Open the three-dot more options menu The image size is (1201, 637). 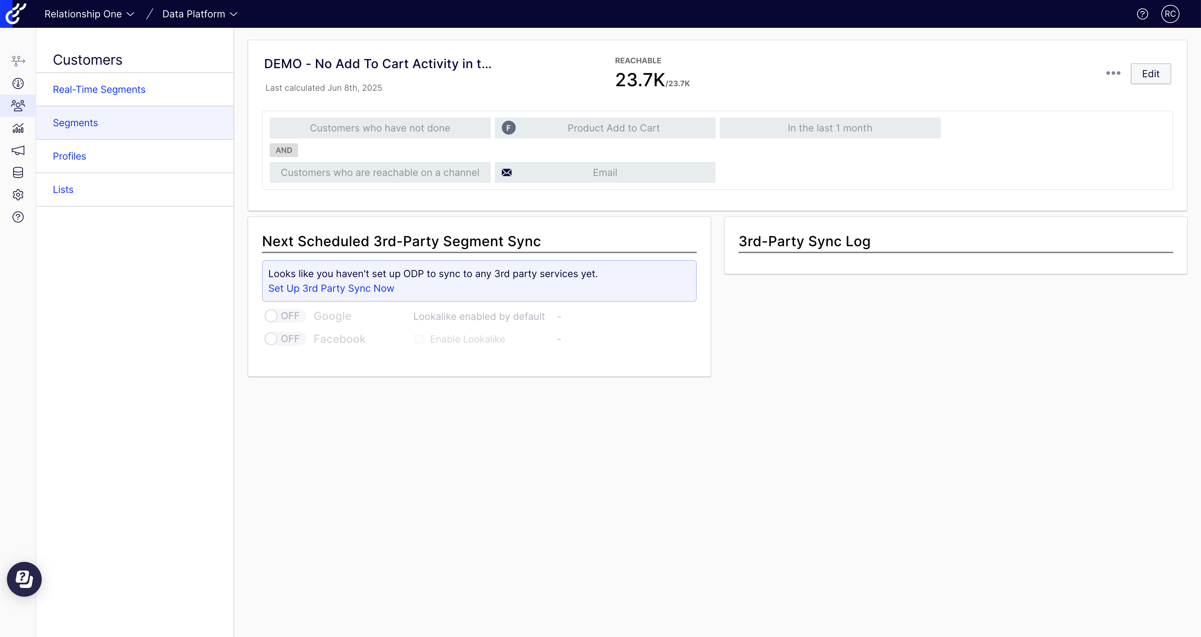click(1113, 73)
